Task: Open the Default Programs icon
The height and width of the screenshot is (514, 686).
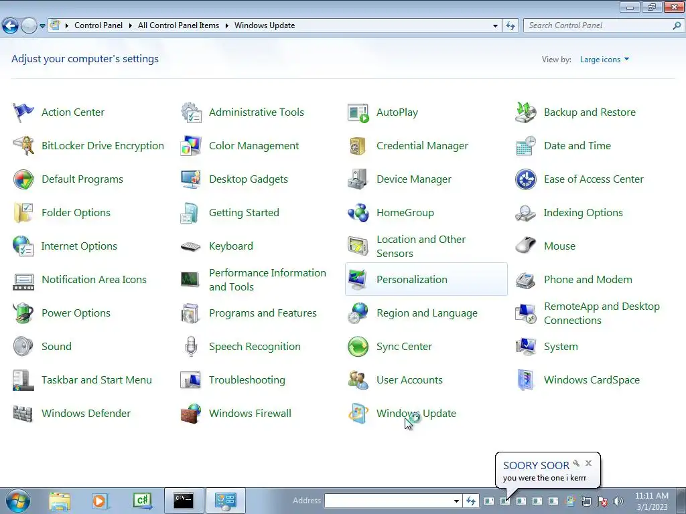Action: pos(23,179)
